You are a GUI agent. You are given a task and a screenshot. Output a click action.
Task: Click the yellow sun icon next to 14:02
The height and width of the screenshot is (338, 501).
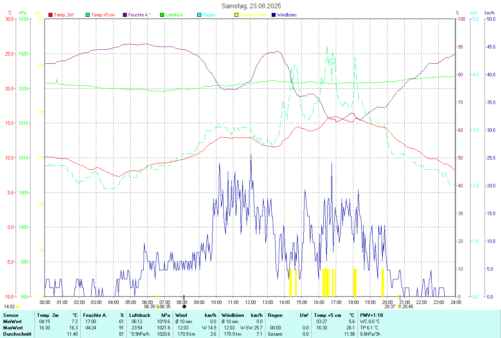[17, 307]
